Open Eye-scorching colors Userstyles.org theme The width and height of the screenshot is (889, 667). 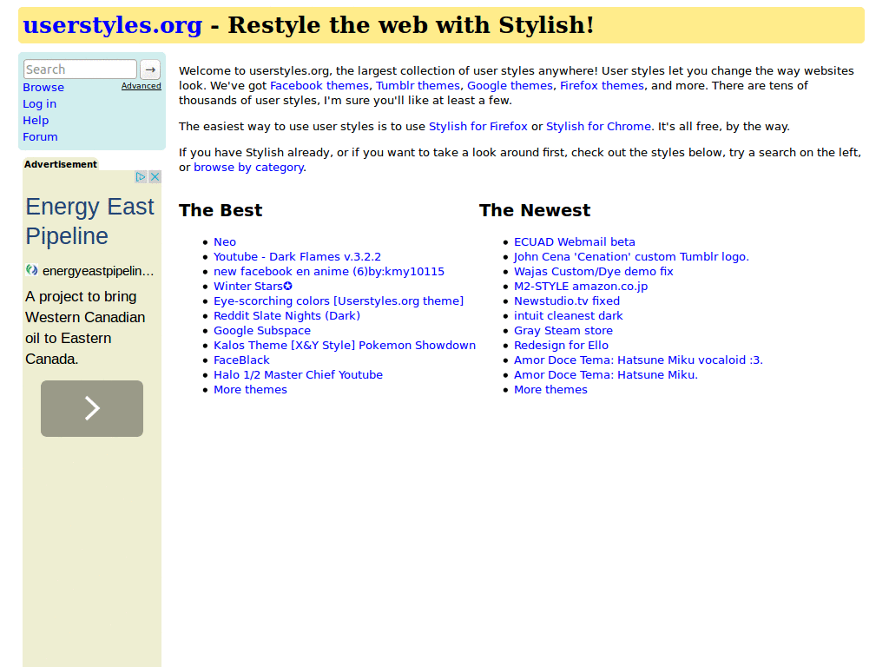tap(339, 301)
